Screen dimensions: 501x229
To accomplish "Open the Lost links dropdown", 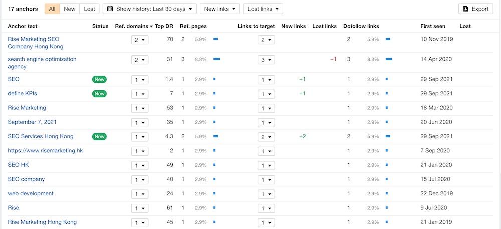I will (x=263, y=9).
